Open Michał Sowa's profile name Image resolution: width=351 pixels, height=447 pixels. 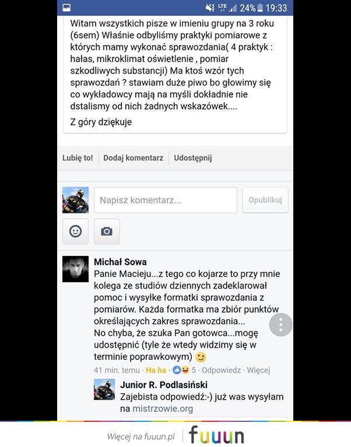pyautogui.click(x=120, y=262)
